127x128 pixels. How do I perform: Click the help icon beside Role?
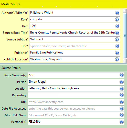(x=117, y=19)
